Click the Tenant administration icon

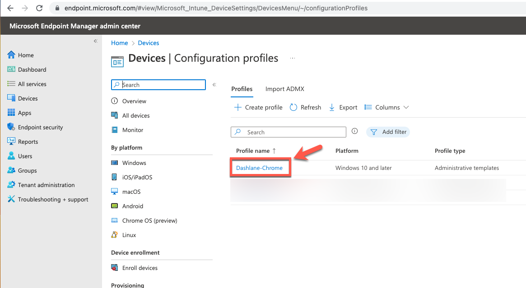click(x=11, y=184)
